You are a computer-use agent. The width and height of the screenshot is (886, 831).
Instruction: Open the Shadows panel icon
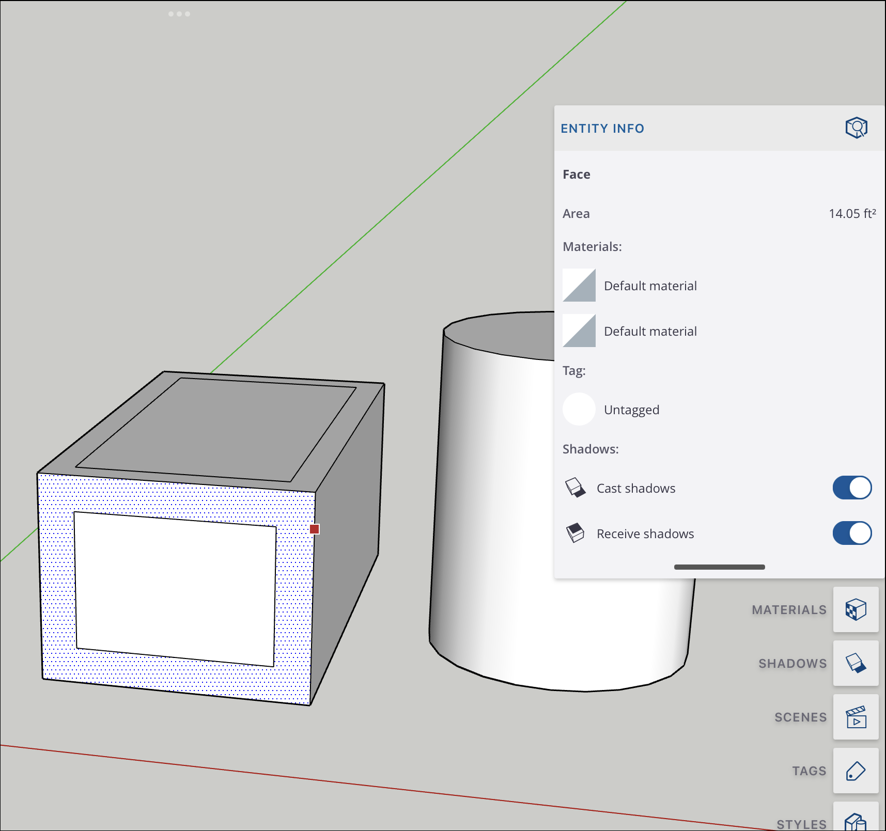[856, 663]
